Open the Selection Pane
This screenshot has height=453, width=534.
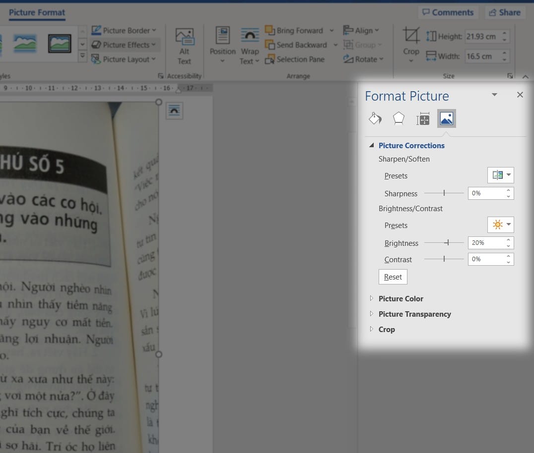(295, 59)
